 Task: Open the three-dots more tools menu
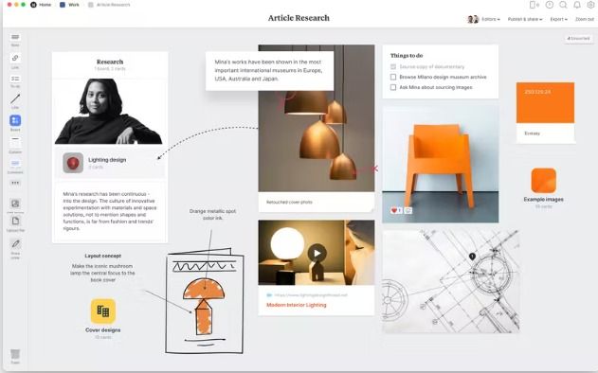15,183
